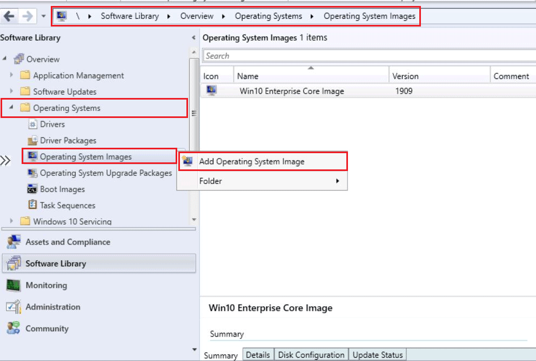The image size is (536, 361).
Task: Expand the Application Management folder
Action: coord(11,75)
